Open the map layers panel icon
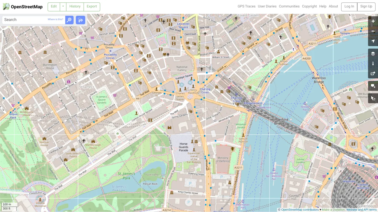Image resolution: width=378 pixels, height=212 pixels. 373,53
